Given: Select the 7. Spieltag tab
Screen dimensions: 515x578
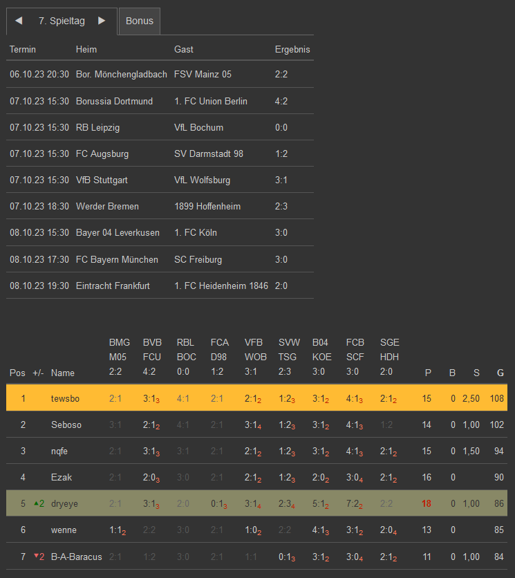Looking at the screenshot, I should [x=62, y=21].
